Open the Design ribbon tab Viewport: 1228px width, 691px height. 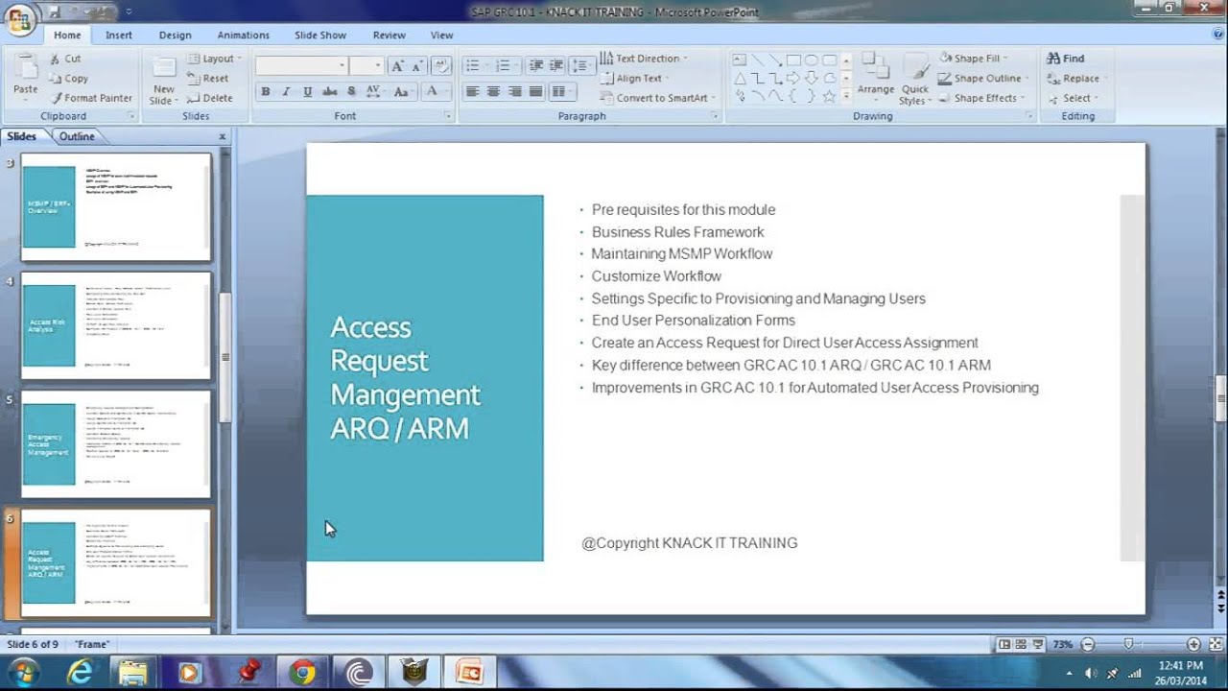pyautogui.click(x=176, y=36)
